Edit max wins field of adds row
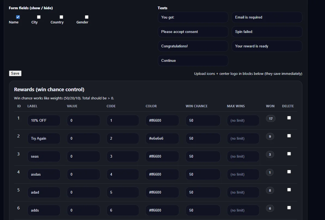The width and height of the screenshot is (325, 220). pyautogui.click(x=243, y=210)
